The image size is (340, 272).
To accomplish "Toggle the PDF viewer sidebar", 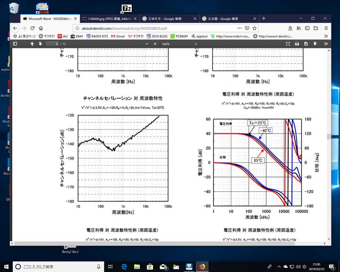I will coord(16,43).
